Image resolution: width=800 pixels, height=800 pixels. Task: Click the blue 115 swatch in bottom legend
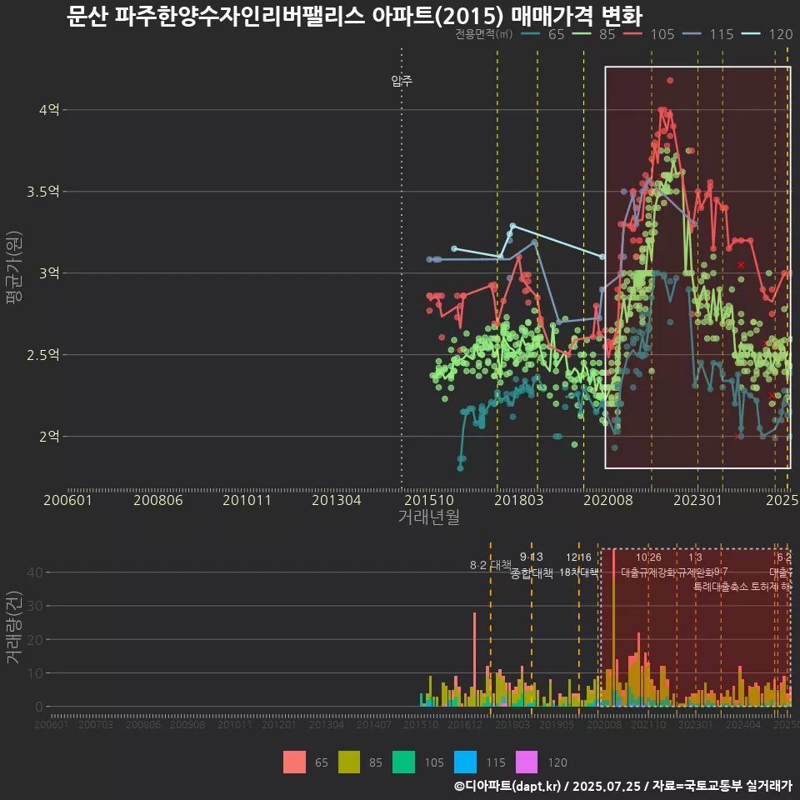(x=465, y=762)
